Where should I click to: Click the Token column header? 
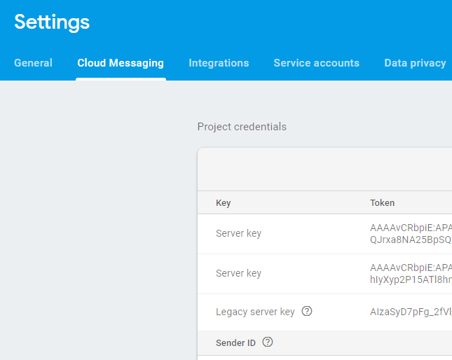(x=383, y=203)
